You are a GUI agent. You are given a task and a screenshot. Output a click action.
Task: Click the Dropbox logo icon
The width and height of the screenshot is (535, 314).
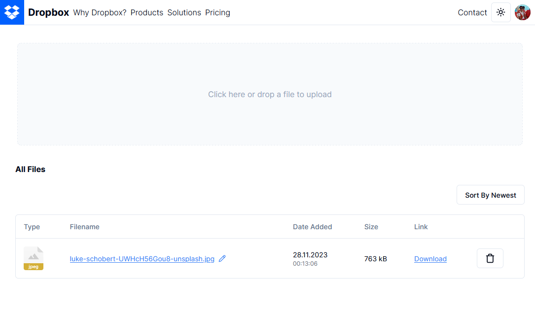pos(12,12)
